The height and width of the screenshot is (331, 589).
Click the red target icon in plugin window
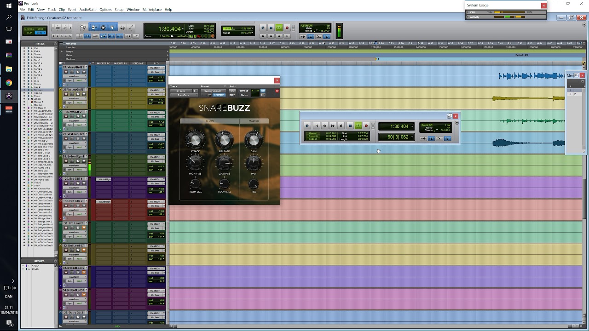pos(277,91)
